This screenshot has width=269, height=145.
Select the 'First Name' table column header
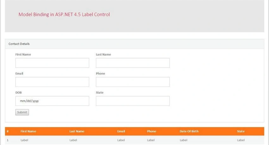(x=28, y=131)
